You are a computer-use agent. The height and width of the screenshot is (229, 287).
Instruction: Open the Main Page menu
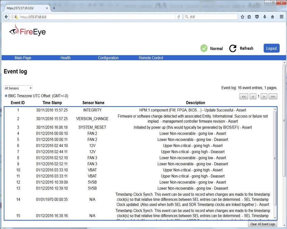coord(23,58)
